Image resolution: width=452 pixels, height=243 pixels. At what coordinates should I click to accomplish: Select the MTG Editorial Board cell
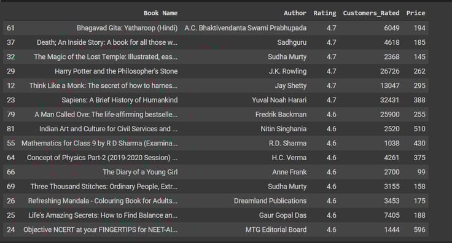[276, 229]
